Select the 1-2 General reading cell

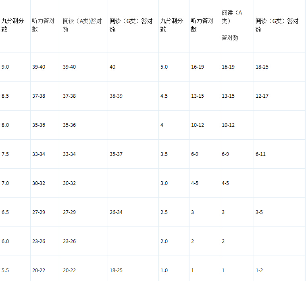pos(259,271)
